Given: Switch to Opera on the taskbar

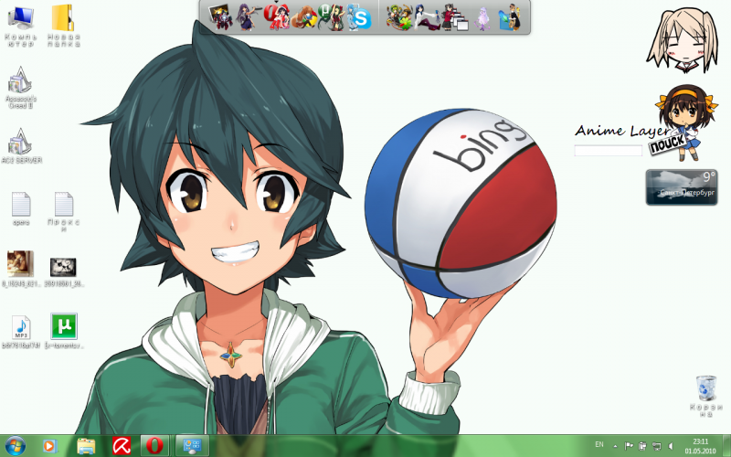Looking at the screenshot, I should point(155,446).
